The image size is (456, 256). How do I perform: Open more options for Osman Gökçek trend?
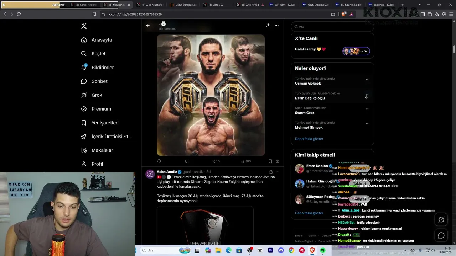tap(368, 80)
